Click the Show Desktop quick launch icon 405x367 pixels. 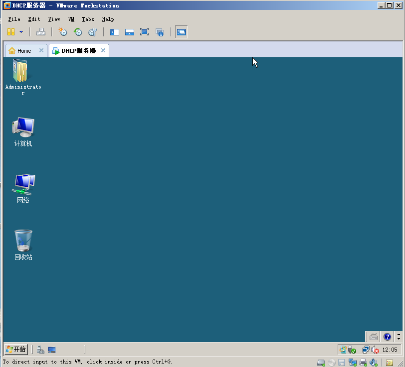tap(52, 350)
